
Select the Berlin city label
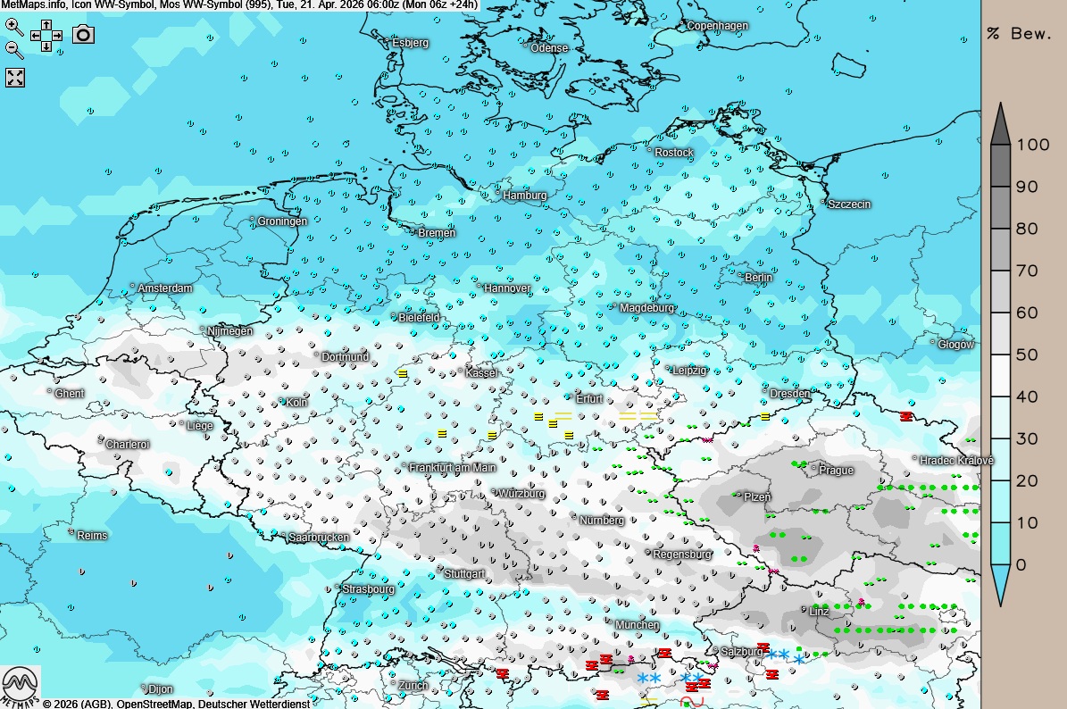[x=758, y=278]
